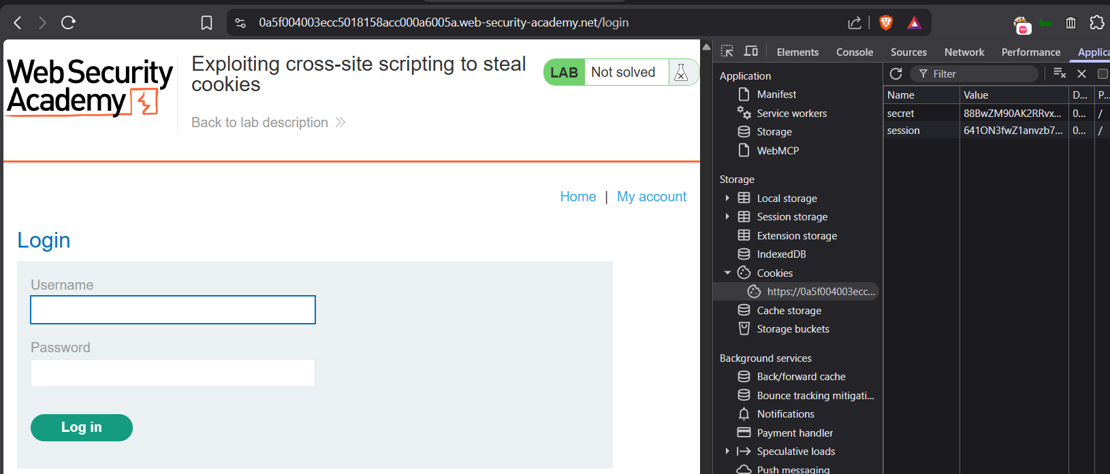
Task: Open the My account link
Action: click(652, 197)
